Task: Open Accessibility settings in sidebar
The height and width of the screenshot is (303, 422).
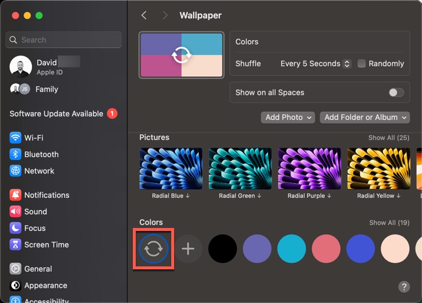Action: [40, 300]
